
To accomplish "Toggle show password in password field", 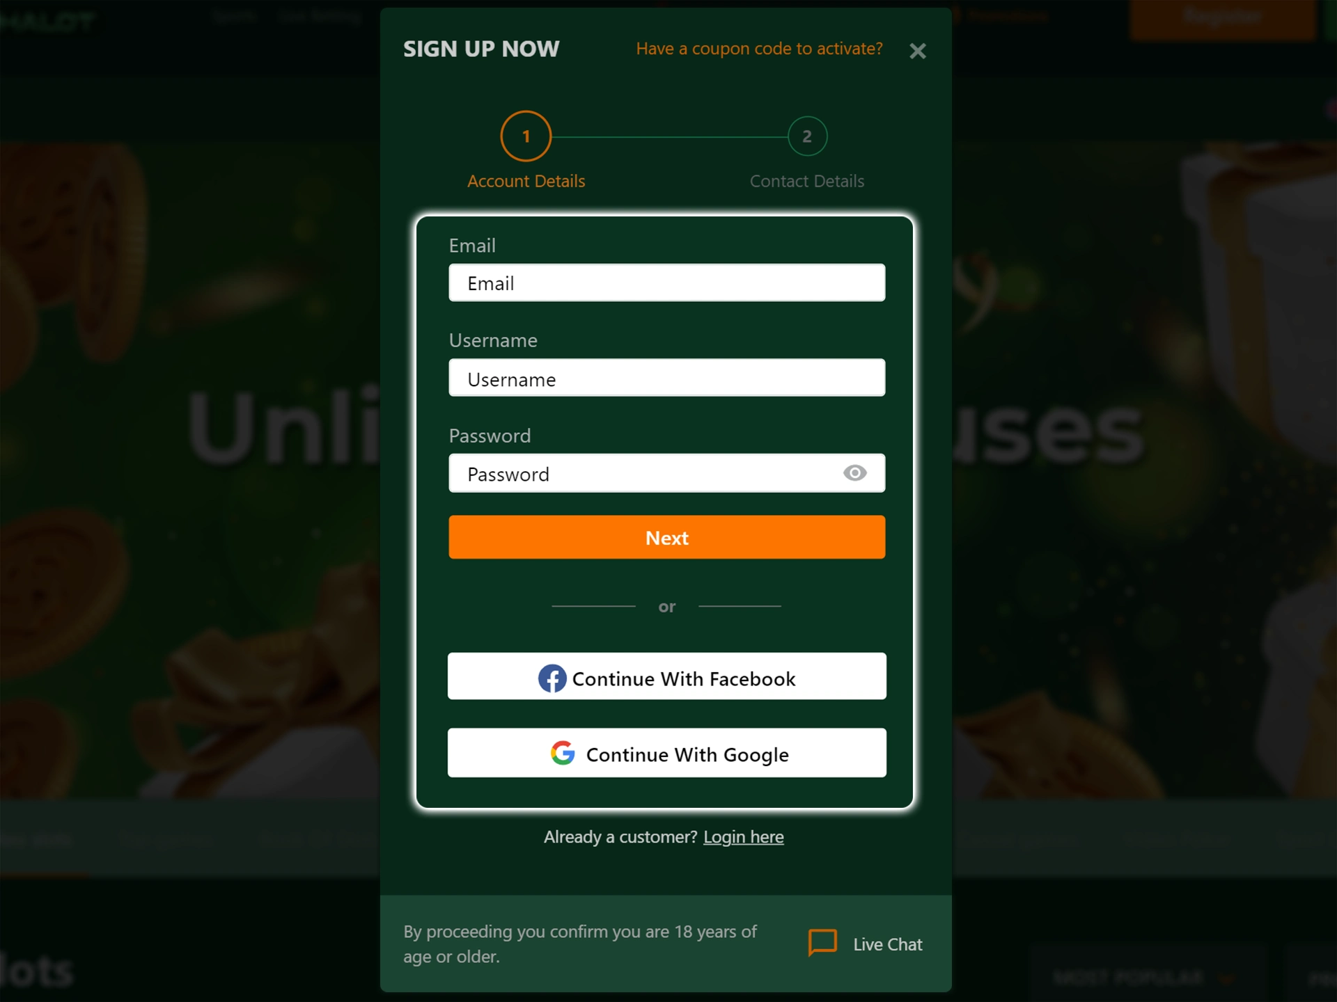I will 855,474.
